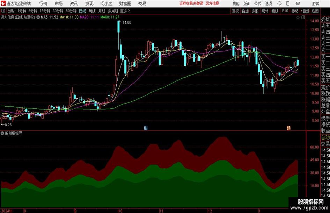
Task: Click the 通达信 red logo icon
Action: [3, 3]
